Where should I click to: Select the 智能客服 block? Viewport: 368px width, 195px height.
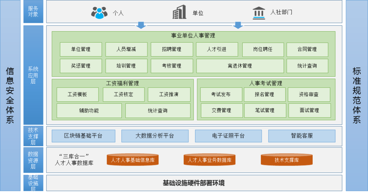302,136
